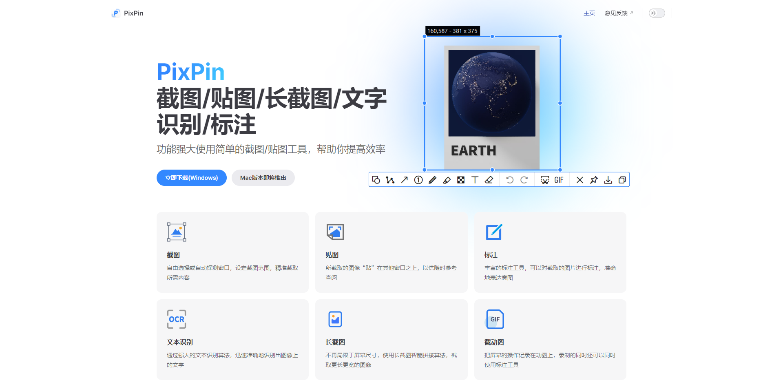
Task: Save the screenshot with download icon
Action: (608, 180)
